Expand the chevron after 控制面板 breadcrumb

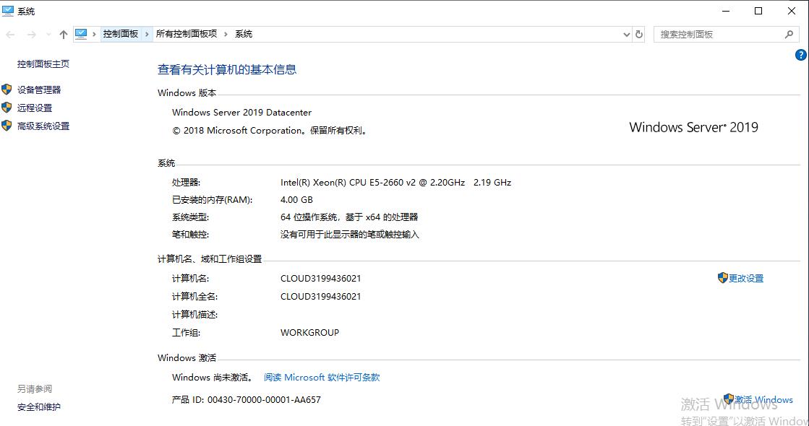[147, 34]
